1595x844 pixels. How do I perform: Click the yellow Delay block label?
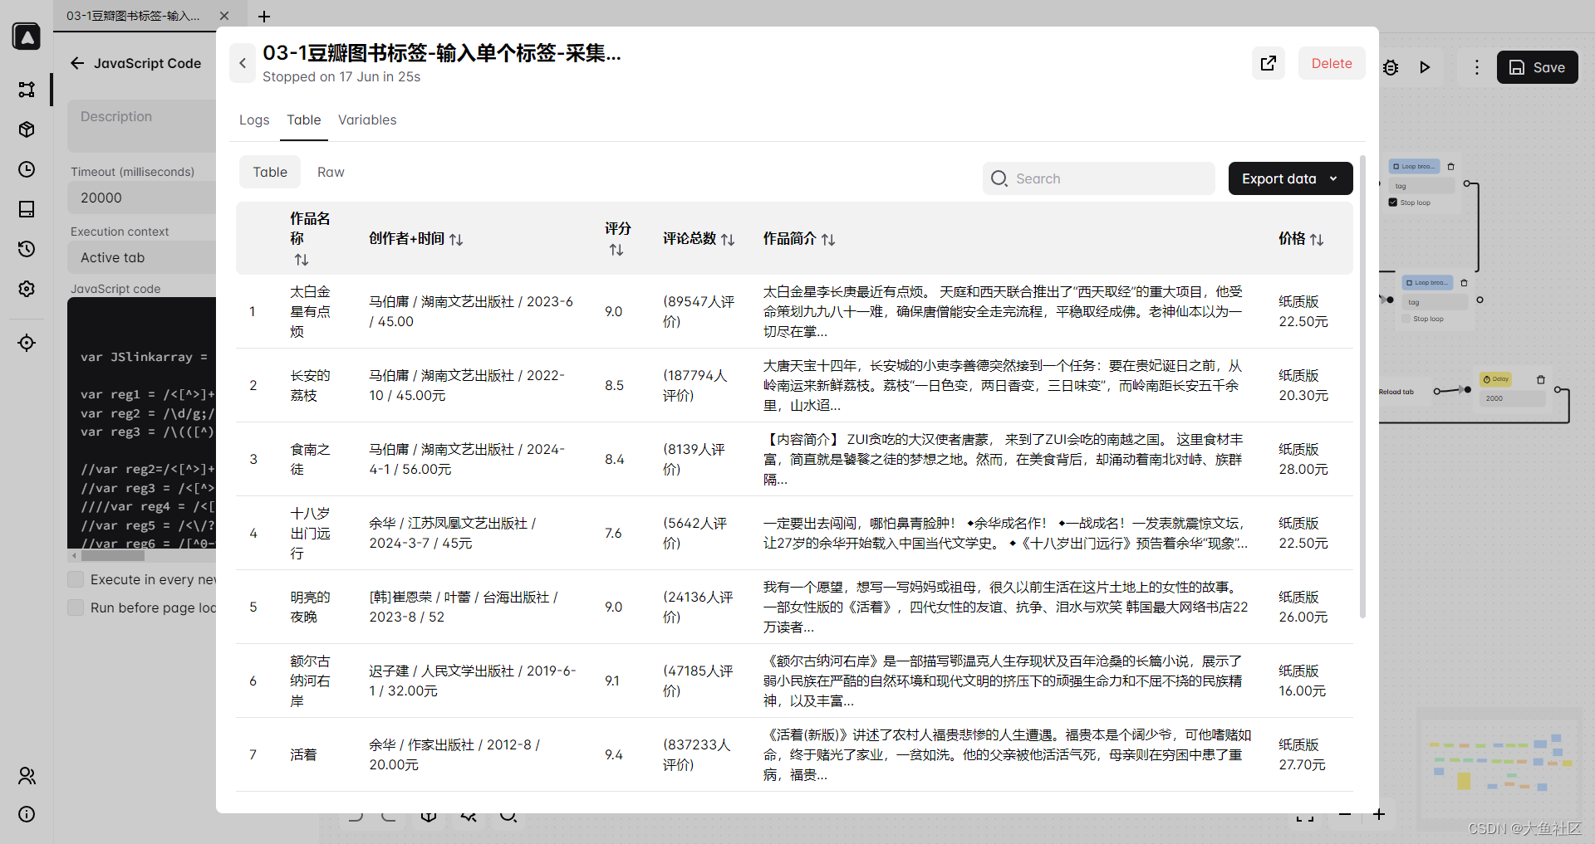click(1496, 379)
